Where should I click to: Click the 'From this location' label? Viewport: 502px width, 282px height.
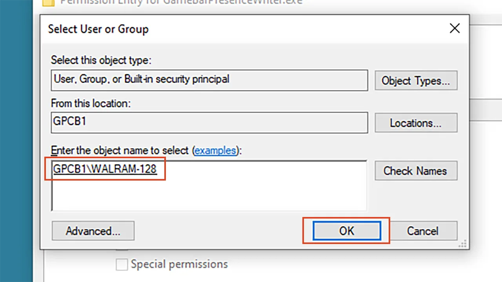[91, 103]
